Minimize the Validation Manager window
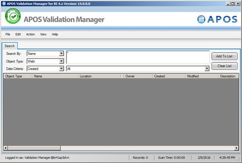Screen dimensions: 242x163 click(x=228, y=4)
